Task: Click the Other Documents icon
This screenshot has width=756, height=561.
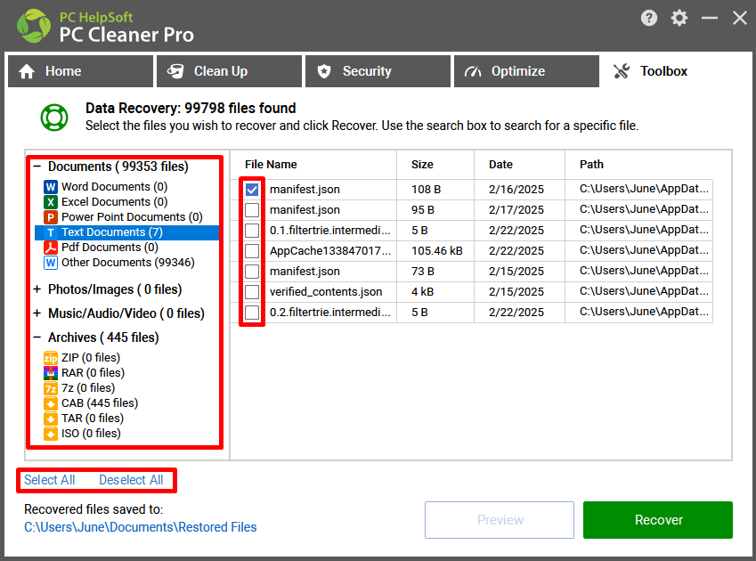Action: click(x=51, y=263)
